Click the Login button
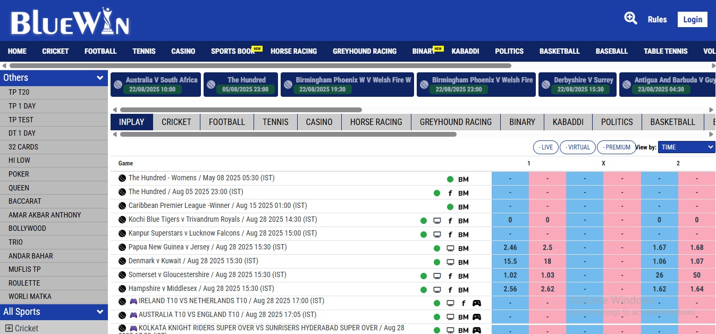Screen dimensions: 716x334 point(692,20)
